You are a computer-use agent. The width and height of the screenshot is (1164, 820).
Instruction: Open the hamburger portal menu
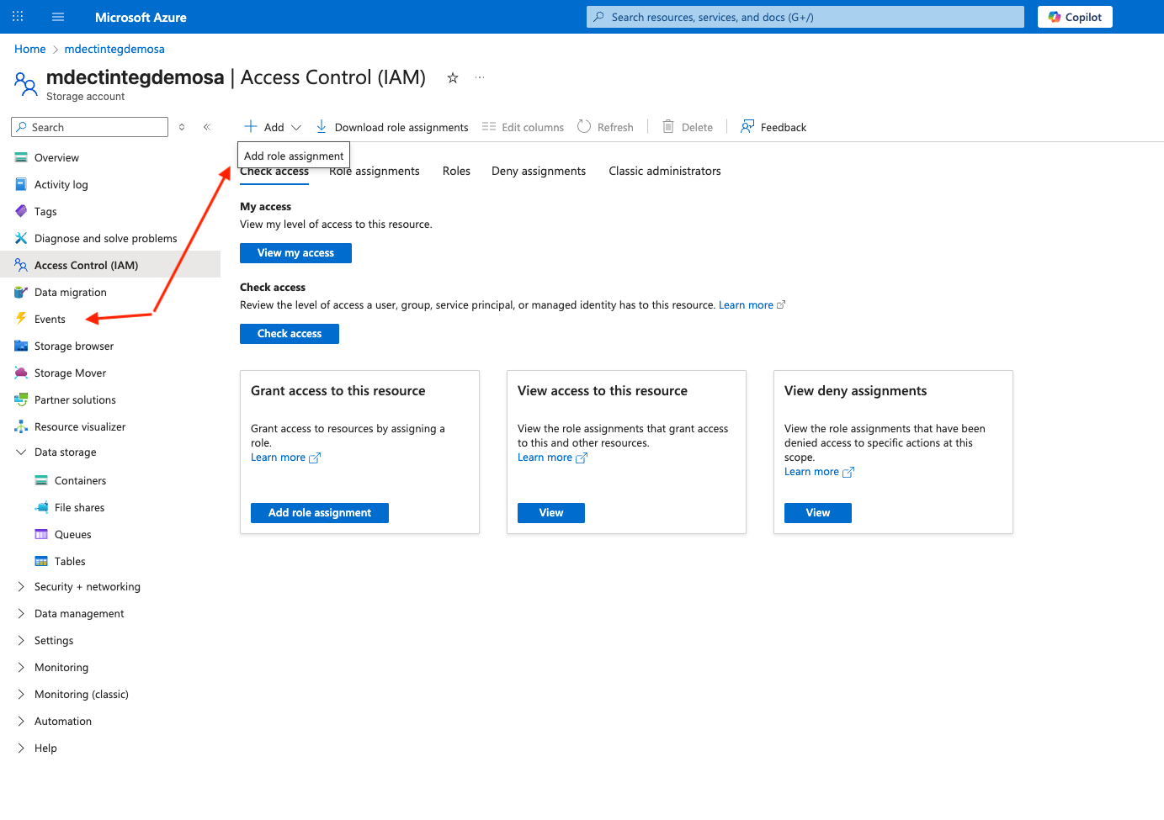click(x=58, y=17)
